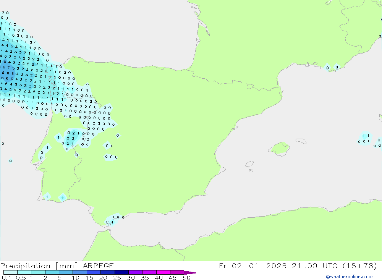The image size is (382, 280).
Task: Click the legend value '20'
Action: pyautogui.click(x=103, y=278)
